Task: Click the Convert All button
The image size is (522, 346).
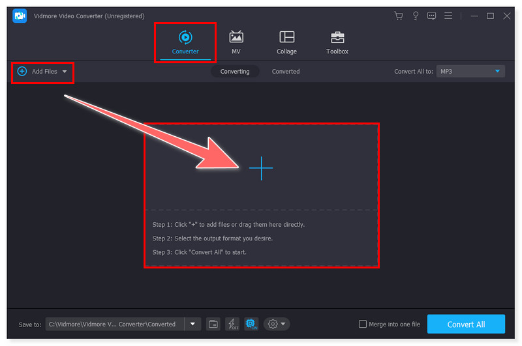Action: coord(466,324)
